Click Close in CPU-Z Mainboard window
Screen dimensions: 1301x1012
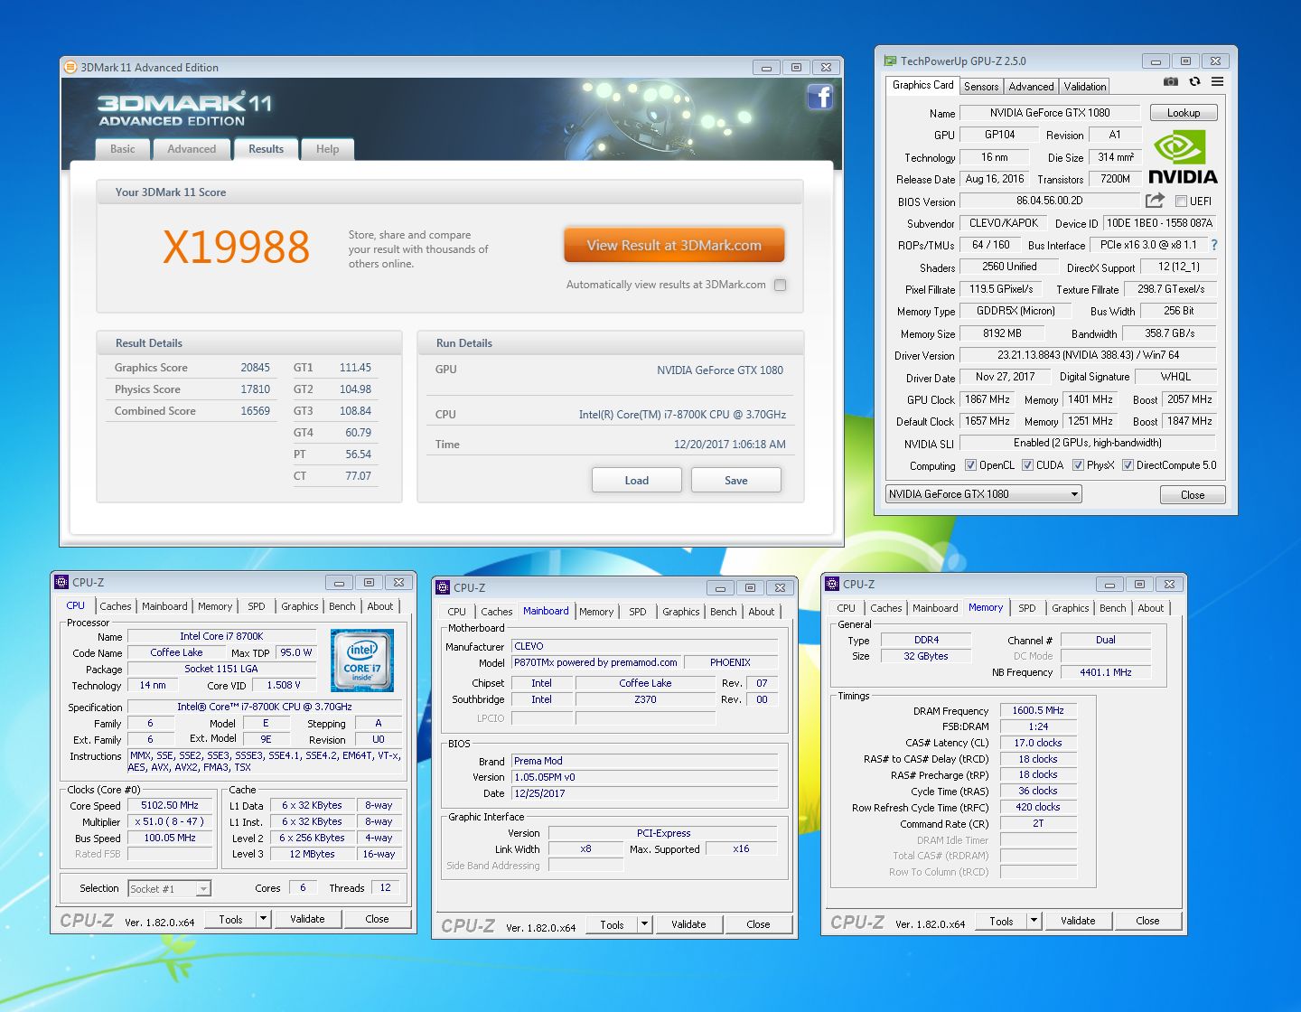point(758,924)
